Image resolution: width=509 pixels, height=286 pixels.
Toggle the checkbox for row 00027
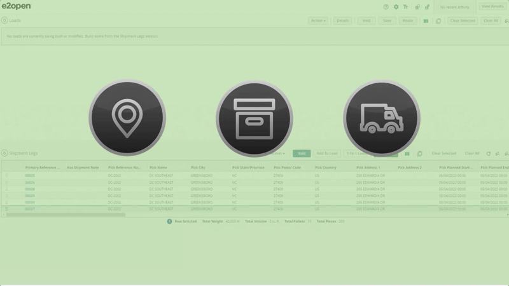(7, 209)
